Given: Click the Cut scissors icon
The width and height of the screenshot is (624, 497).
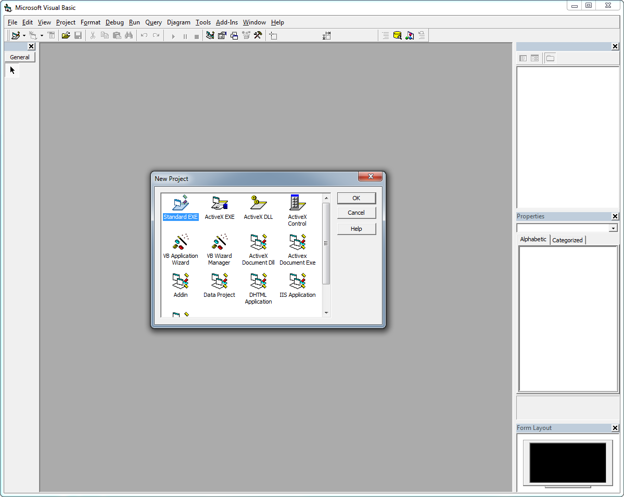Looking at the screenshot, I should [x=93, y=35].
